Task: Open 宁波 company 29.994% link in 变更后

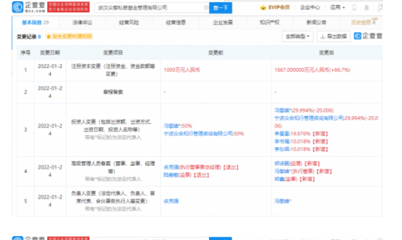Action: (x=309, y=118)
